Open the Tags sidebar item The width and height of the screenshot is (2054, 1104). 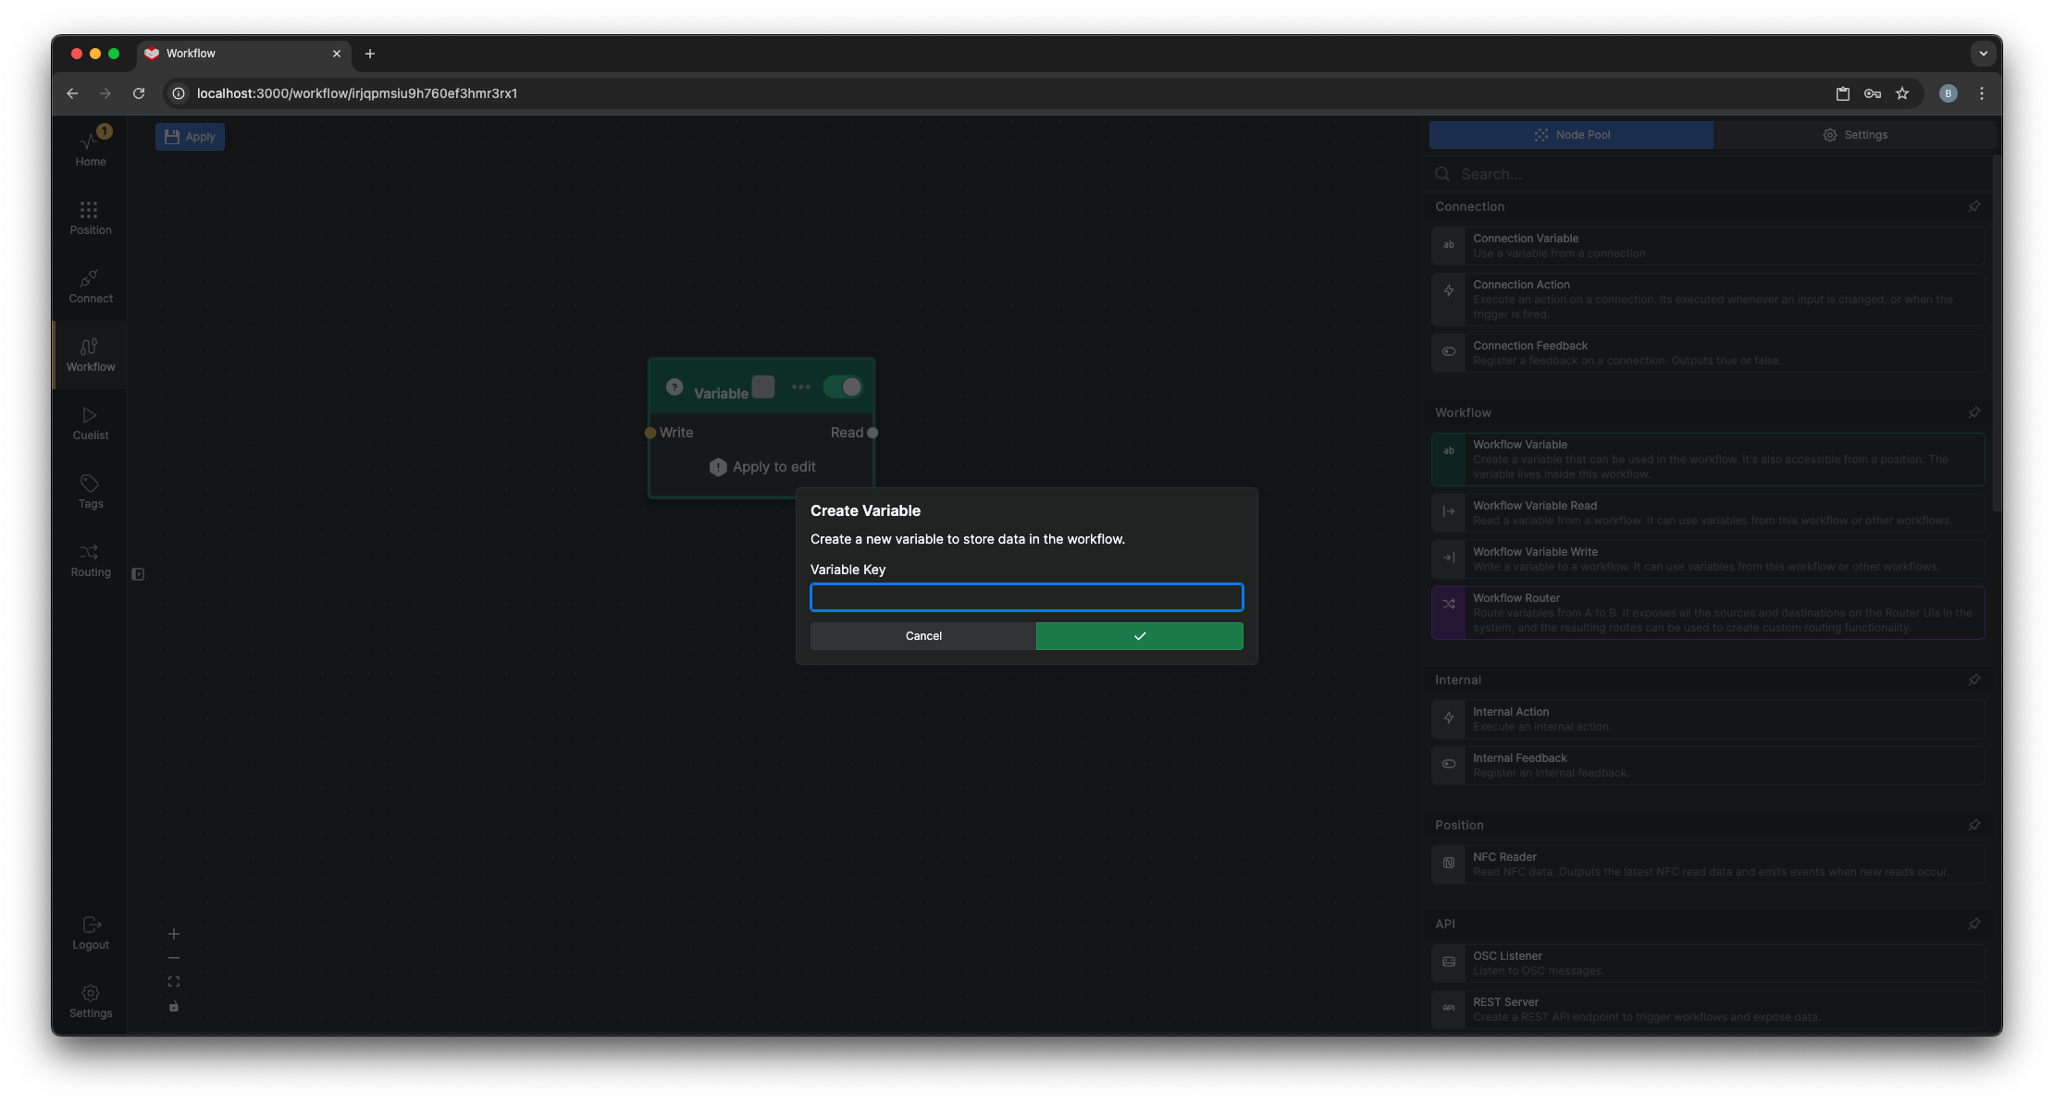pyautogui.click(x=90, y=491)
